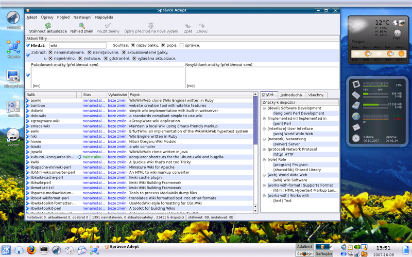Click package list vertical scrollbar thumb
The width and height of the screenshot is (412, 257).
click(255, 121)
